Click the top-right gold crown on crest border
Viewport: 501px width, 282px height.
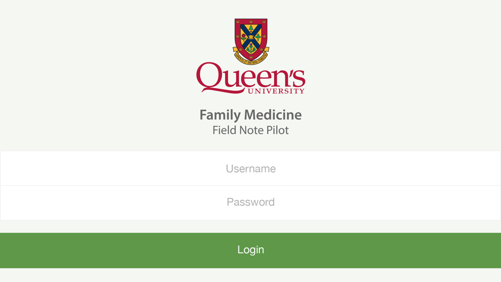click(264, 22)
